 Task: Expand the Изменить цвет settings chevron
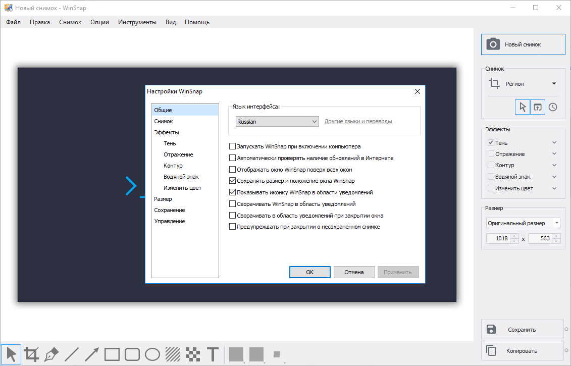point(554,188)
